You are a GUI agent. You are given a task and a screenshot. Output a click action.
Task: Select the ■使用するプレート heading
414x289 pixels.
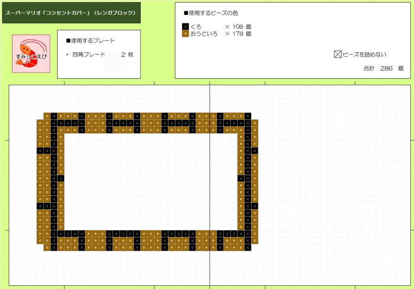point(90,41)
